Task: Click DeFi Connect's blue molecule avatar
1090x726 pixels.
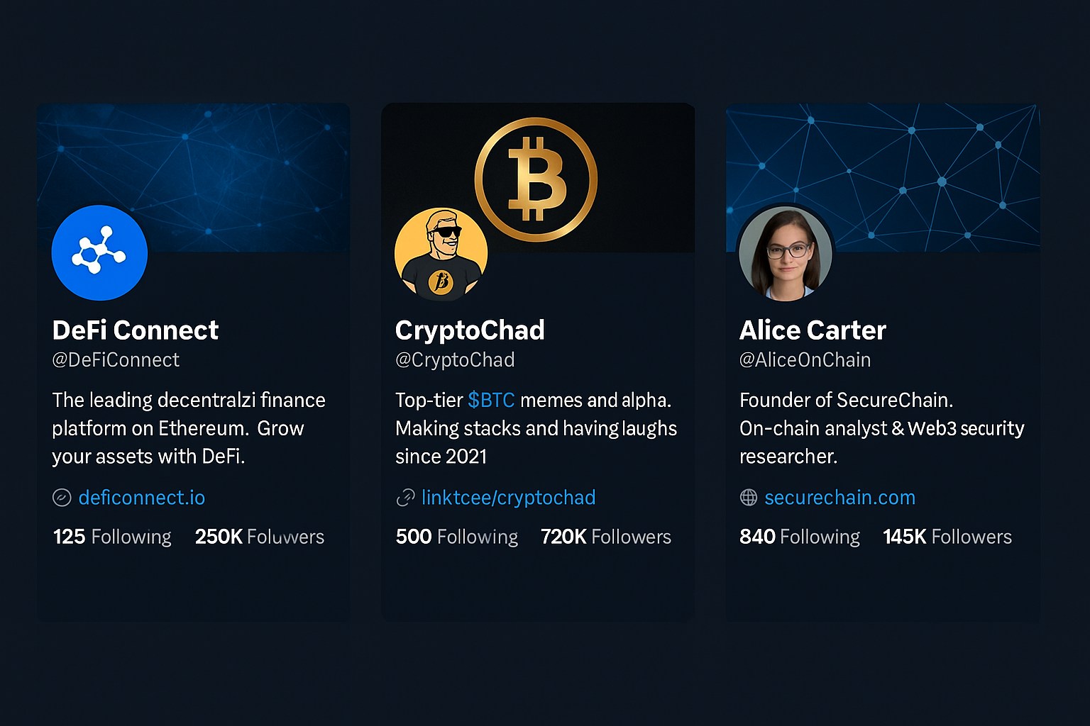Action: pos(99,253)
